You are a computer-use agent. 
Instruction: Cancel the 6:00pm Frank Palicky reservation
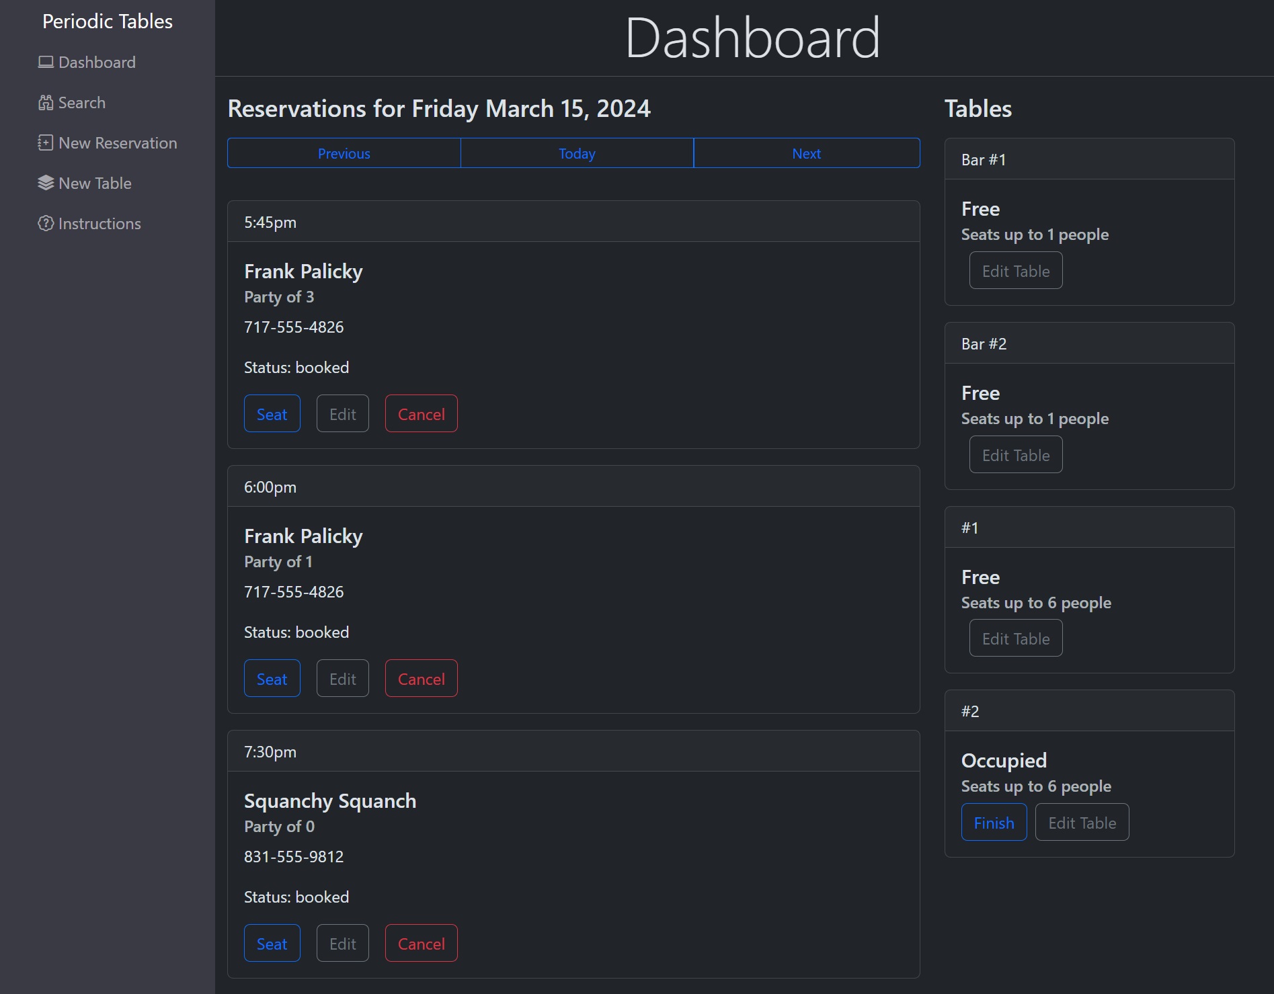click(x=421, y=679)
